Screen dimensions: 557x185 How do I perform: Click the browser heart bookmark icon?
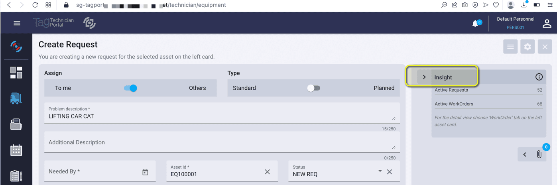pos(496,5)
